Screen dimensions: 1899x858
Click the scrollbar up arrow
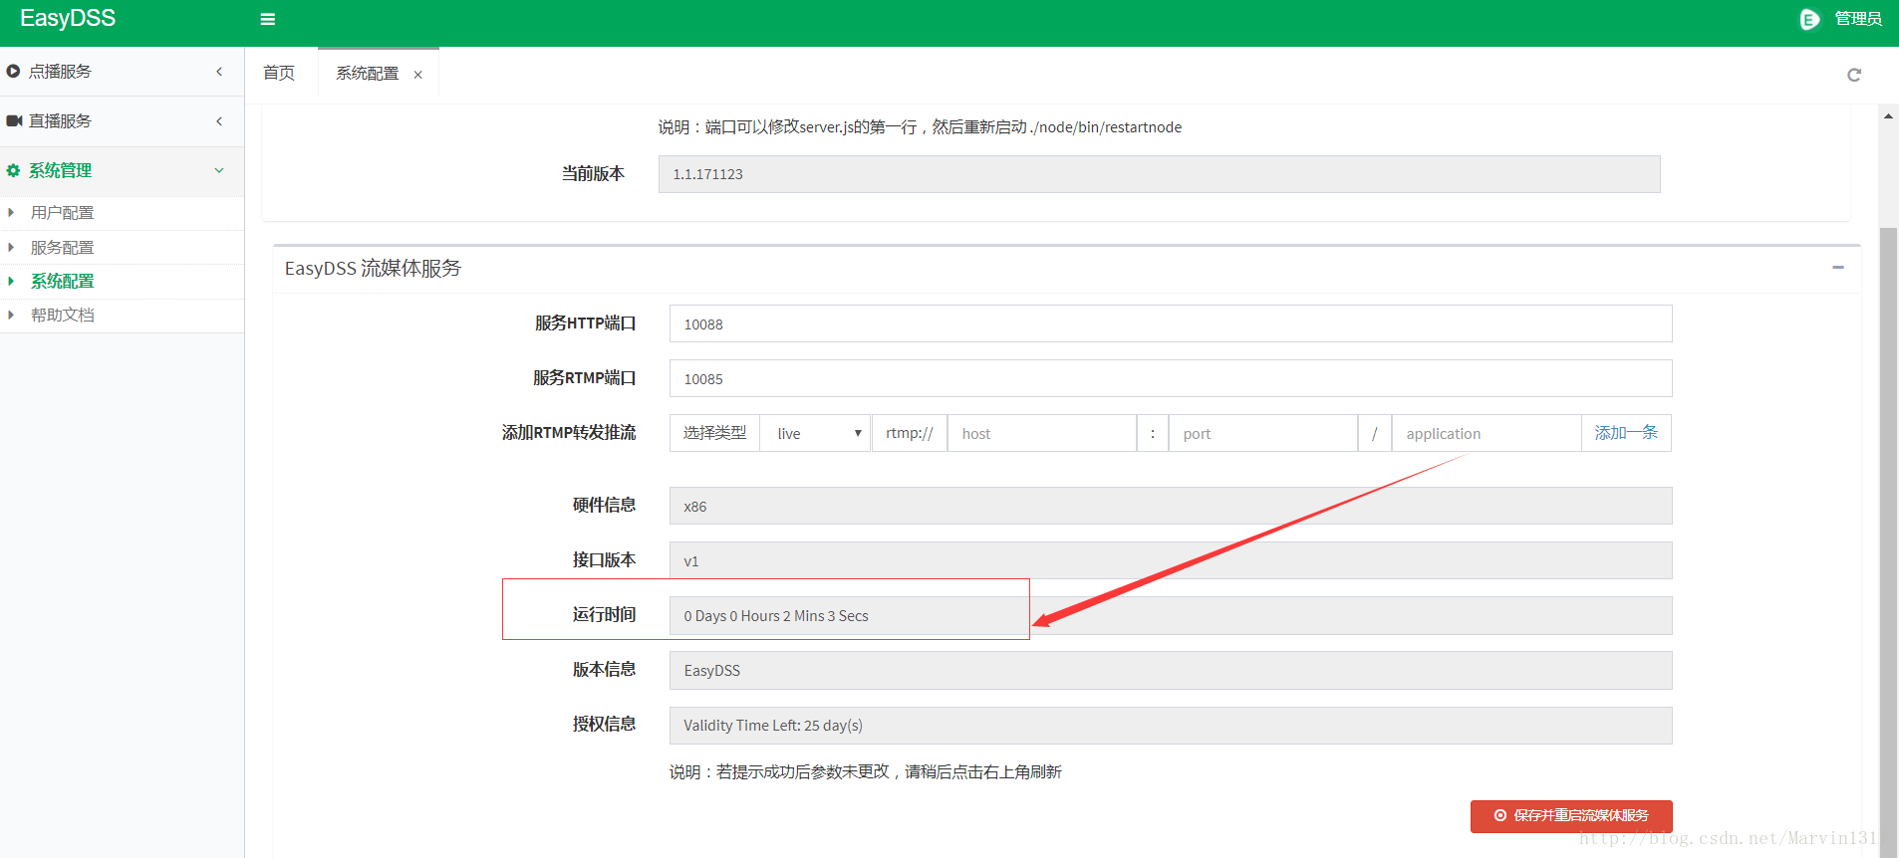pyautogui.click(x=1888, y=116)
